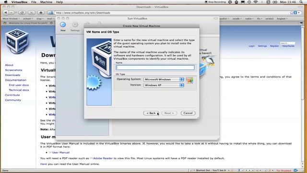Open Downloads link in website sidebar
307x173 pixels.
click(x=13, y=75)
